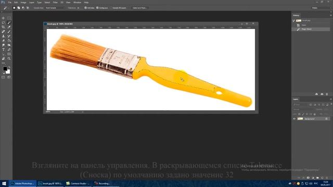333x187 pixels.
Task: Select the Clone Stamp tool
Action: [3, 36]
